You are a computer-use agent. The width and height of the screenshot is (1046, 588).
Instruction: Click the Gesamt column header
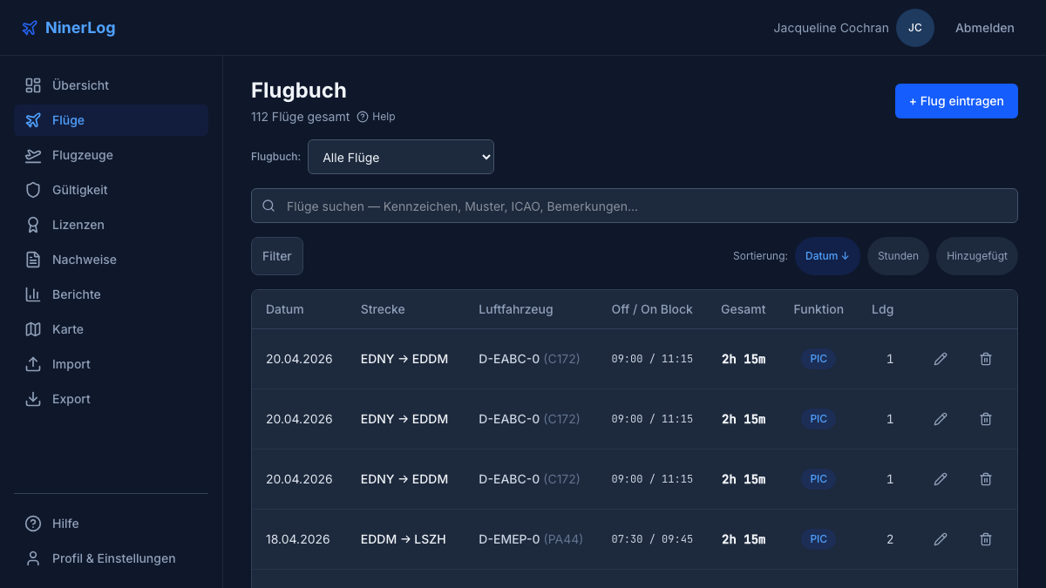pyautogui.click(x=744, y=309)
